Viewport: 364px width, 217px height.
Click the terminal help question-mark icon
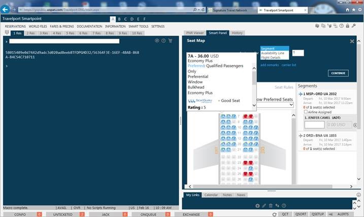(x=163, y=41)
